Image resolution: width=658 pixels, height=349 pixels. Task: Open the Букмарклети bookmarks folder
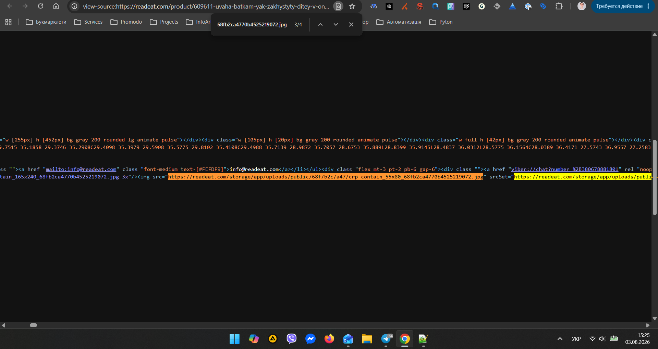pos(46,22)
